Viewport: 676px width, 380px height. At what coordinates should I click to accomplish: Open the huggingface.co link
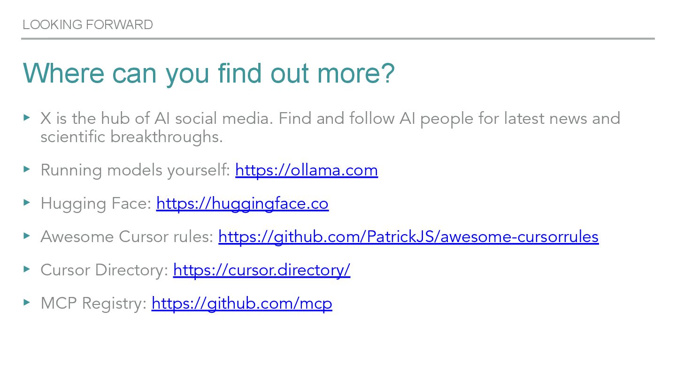(x=242, y=203)
